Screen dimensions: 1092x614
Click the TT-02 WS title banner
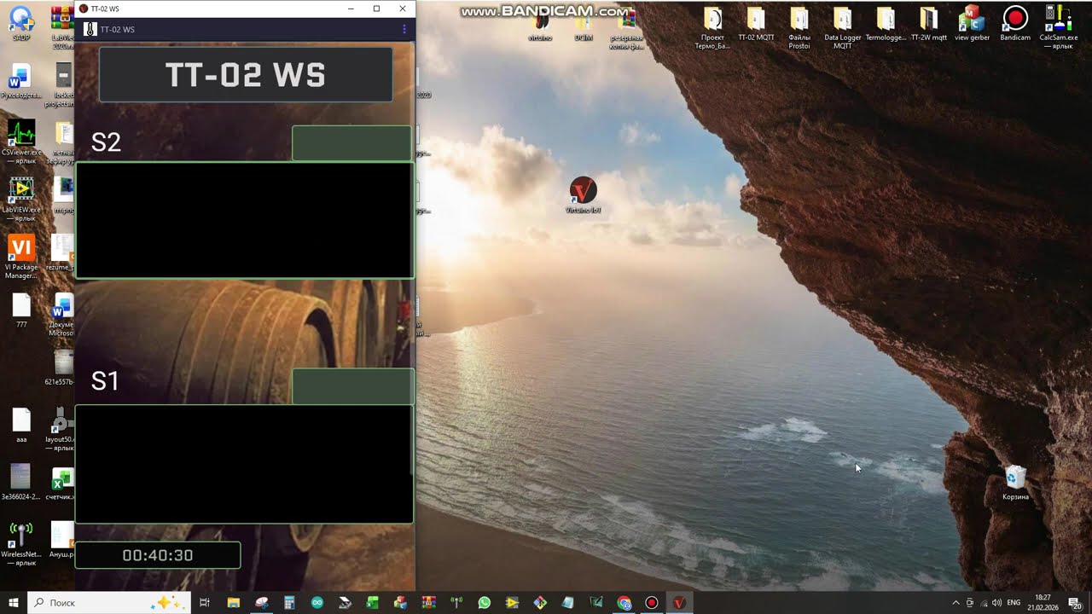(x=246, y=75)
